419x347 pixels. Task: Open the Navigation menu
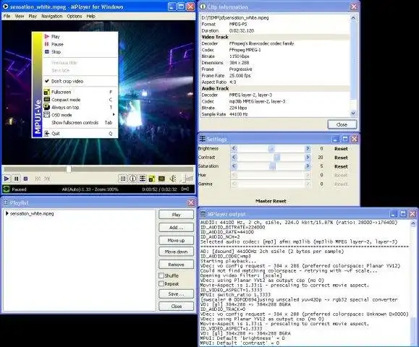(52, 17)
